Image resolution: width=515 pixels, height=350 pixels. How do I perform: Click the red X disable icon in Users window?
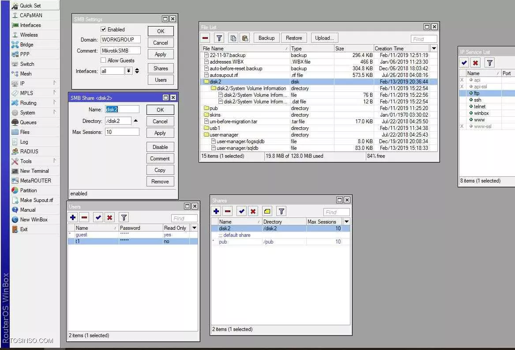tap(110, 217)
